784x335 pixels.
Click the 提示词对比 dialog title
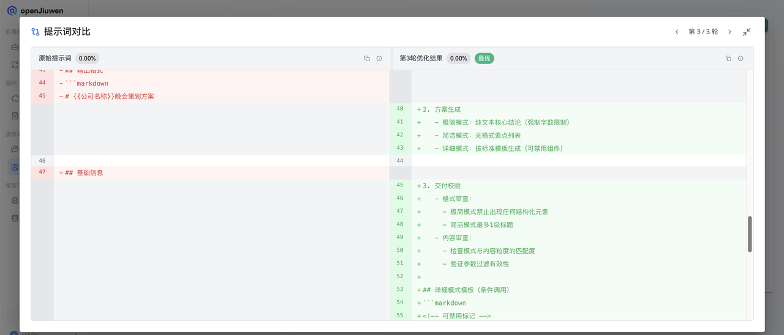click(67, 32)
